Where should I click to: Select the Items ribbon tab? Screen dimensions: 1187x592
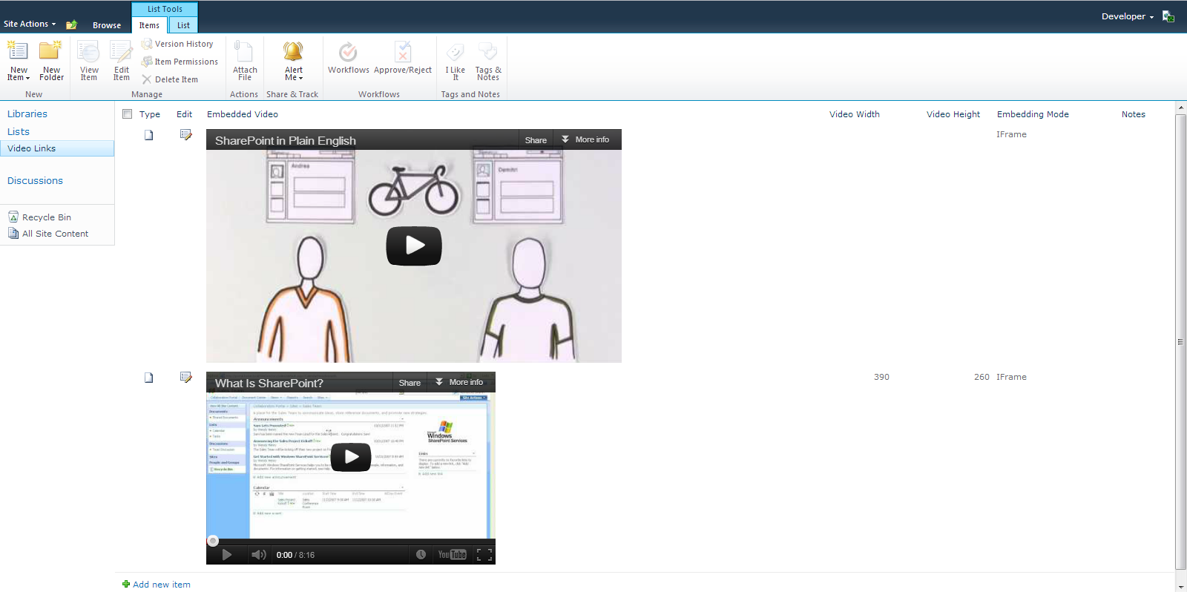(x=149, y=25)
